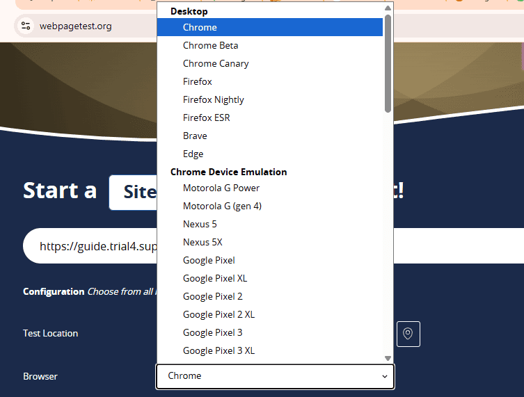Select Firefox Nightly option
The image size is (524, 397).
[270, 99]
